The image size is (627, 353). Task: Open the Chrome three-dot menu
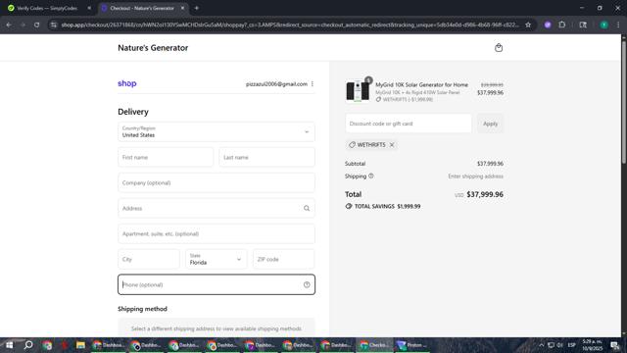point(618,25)
